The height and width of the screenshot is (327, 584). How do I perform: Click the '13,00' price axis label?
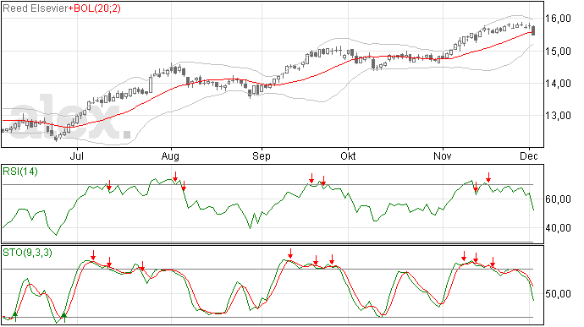tap(558, 116)
